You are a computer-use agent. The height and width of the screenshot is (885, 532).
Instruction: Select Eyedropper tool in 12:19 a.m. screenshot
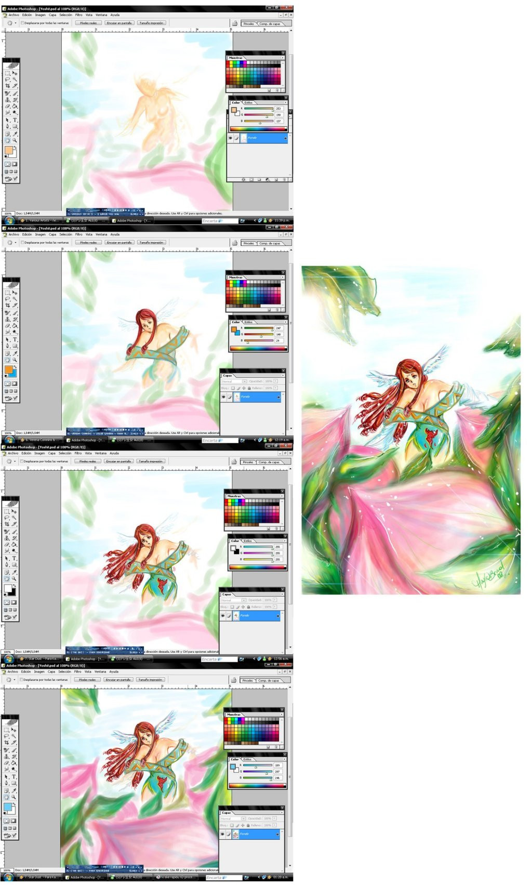15,353
